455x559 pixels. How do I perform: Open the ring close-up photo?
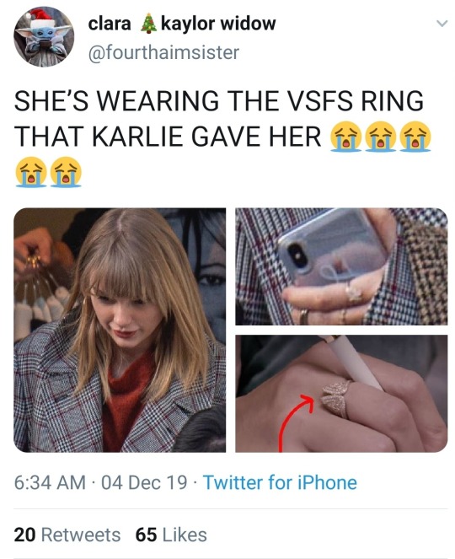point(341,394)
